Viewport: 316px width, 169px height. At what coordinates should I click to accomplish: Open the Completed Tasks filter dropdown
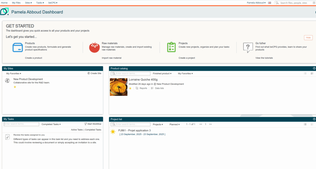click(51, 124)
